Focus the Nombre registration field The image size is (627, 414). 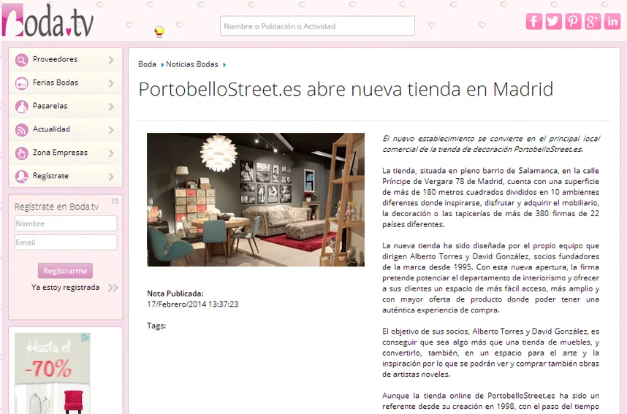pos(66,223)
